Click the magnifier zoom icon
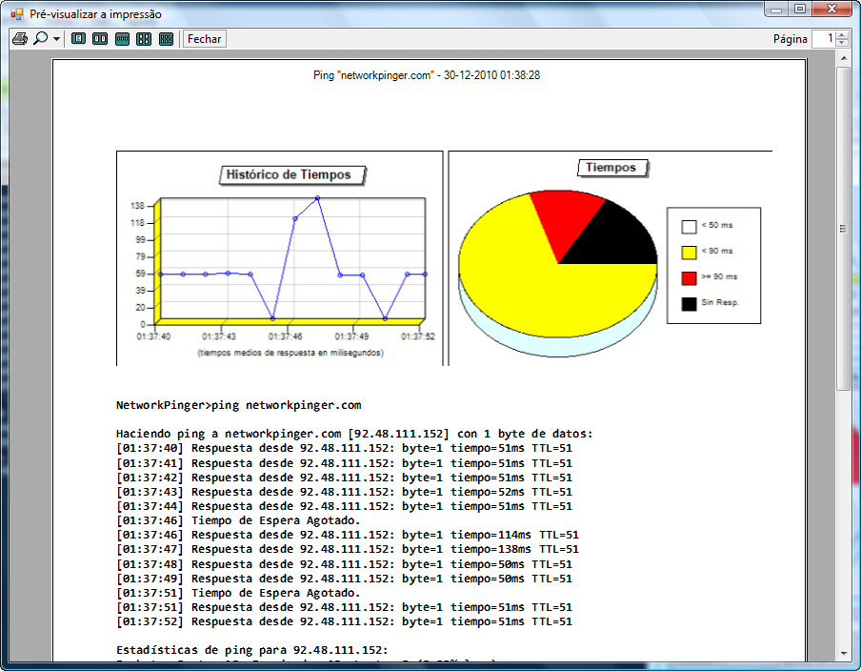This screenshot has width=861, height=671. coord(41,39)
